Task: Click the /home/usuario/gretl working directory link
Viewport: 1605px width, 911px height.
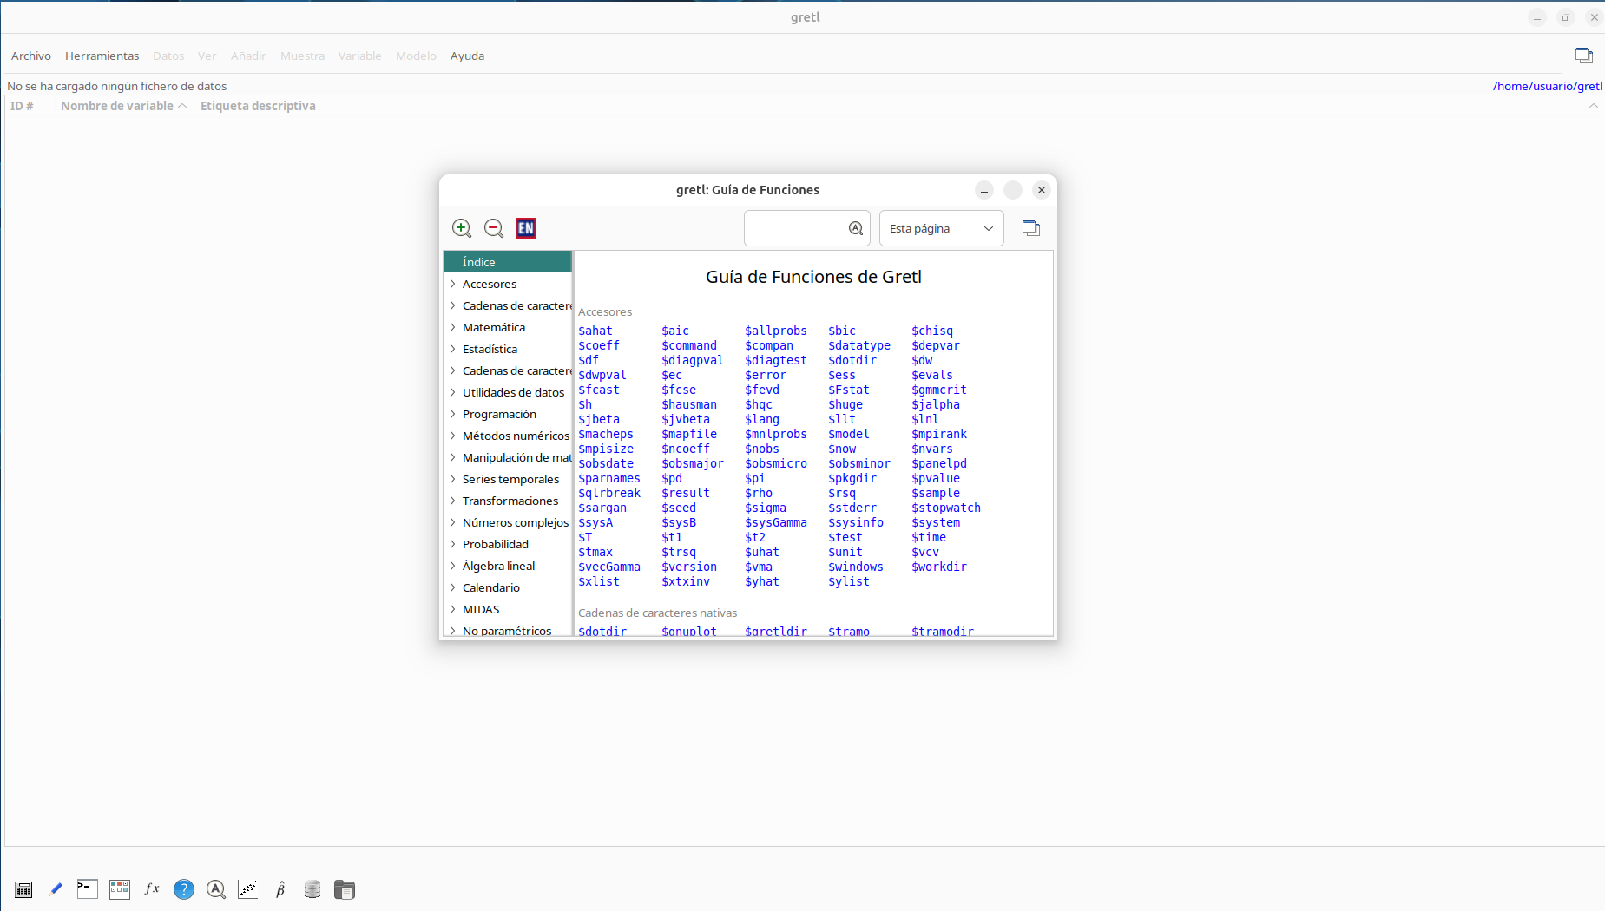Action: (1548, 86)
